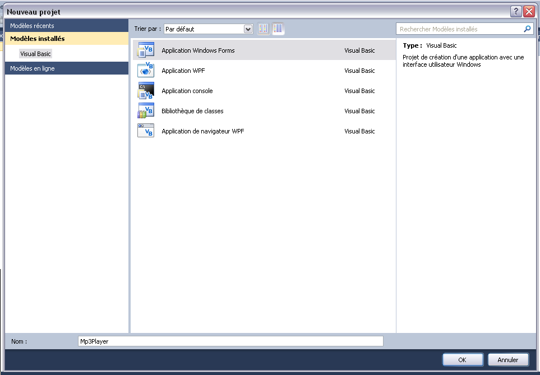Click the Type : Visual Basic description text
The image size is (540, 375).
coord(430,45)
